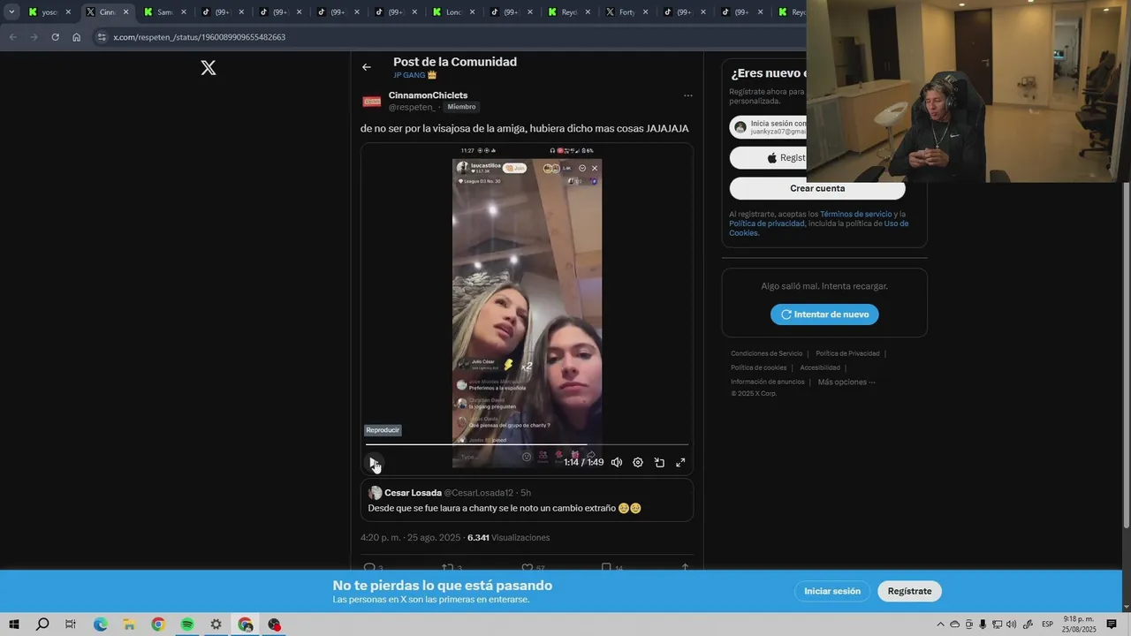1131x636 pixels.
Task: Open the 4:20 p. m. timestamp link
Action: click(x=410, y=537)
